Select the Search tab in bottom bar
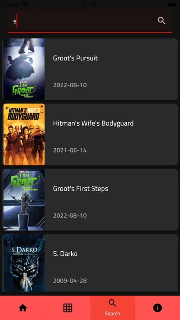 pos(113,308)
